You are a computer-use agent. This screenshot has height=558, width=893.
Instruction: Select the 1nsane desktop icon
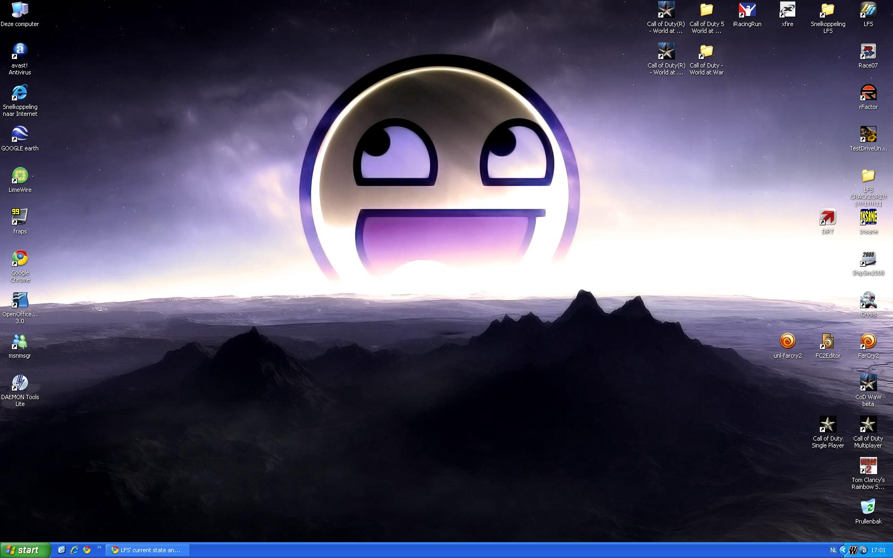[x=868, y=222]
